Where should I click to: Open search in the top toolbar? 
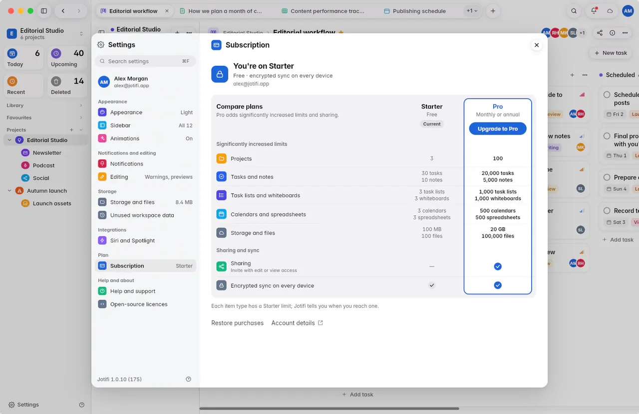coord(574,11)
